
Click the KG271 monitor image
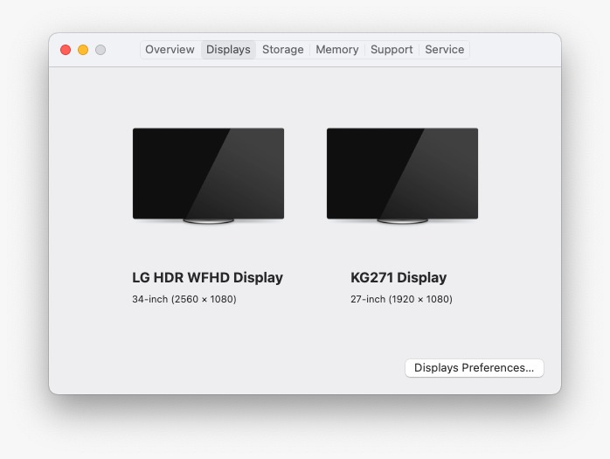pyautogui.click(x=402, y=172)
